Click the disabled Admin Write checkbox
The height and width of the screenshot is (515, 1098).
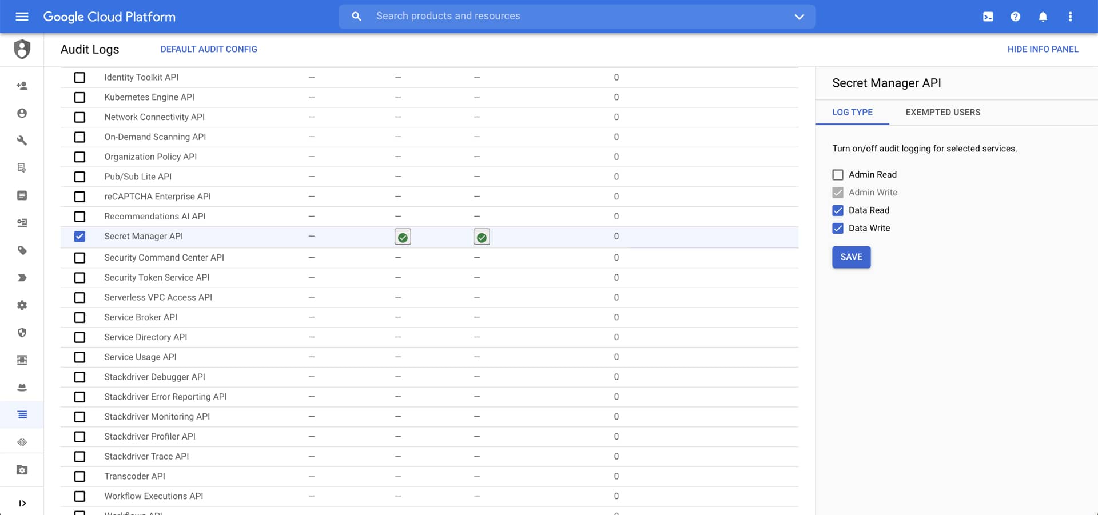[838, 193]
